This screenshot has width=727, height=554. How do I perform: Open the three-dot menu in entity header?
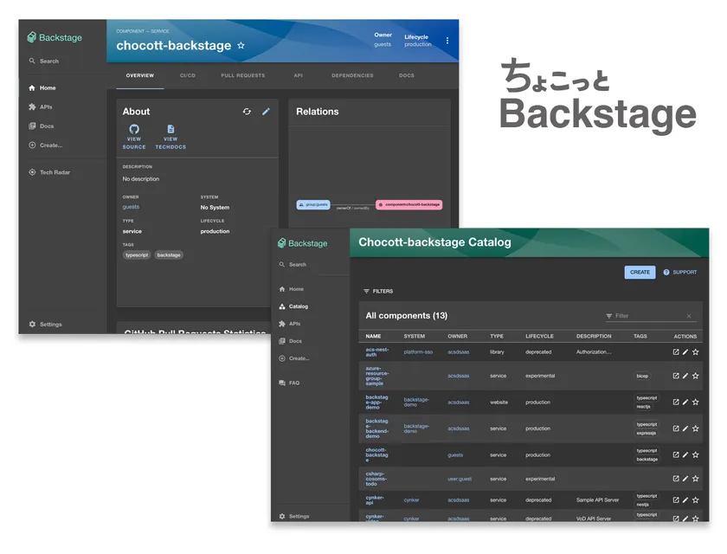click(447, 41)
